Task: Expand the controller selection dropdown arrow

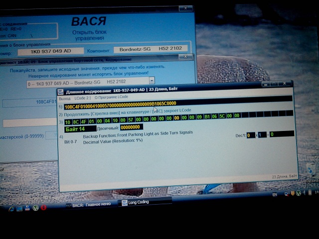Action: point(152,81)
